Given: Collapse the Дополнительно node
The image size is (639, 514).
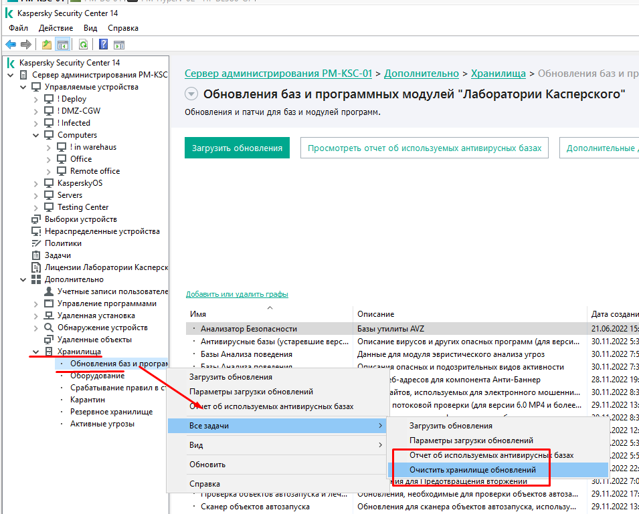Looking at the screenshot, I should (23, 279).
